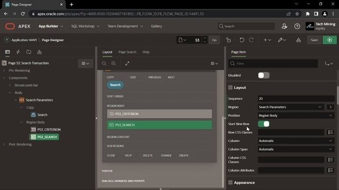Screen dimensions: 339x190
Task: Bookmark this page with star icon
Action: coord(297,14)
